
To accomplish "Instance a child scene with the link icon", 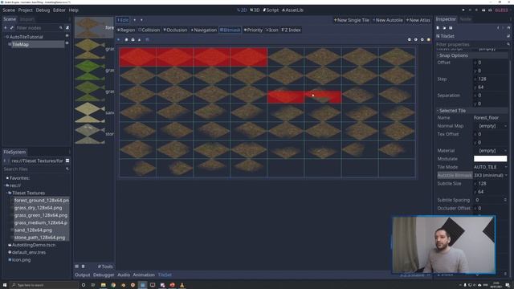I will click(x=11, y=28).
